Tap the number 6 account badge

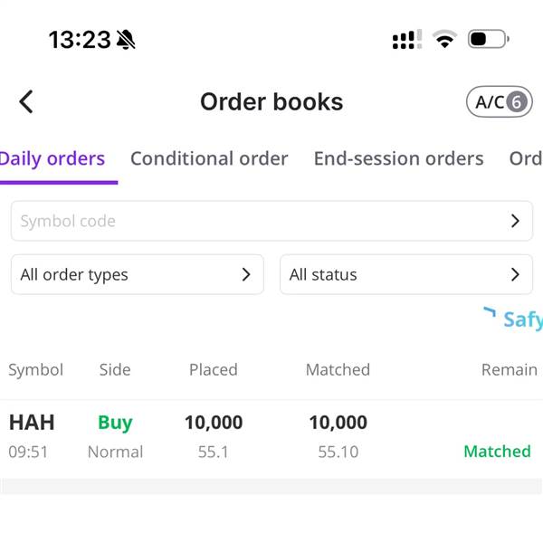517,102
